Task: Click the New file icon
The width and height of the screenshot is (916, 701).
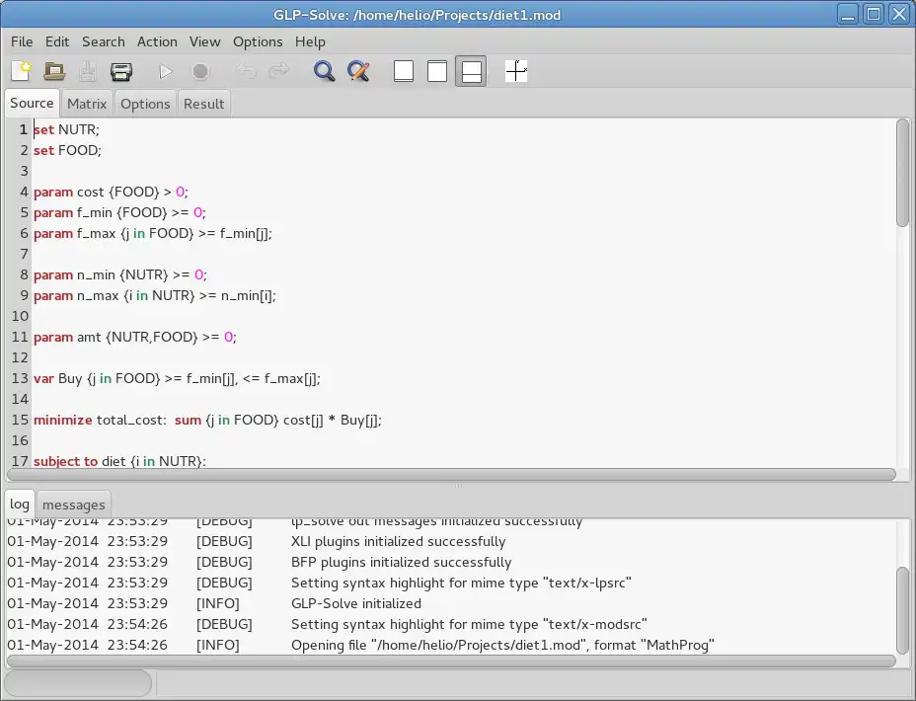Action: pyautogui.click(x=21, y=71)
